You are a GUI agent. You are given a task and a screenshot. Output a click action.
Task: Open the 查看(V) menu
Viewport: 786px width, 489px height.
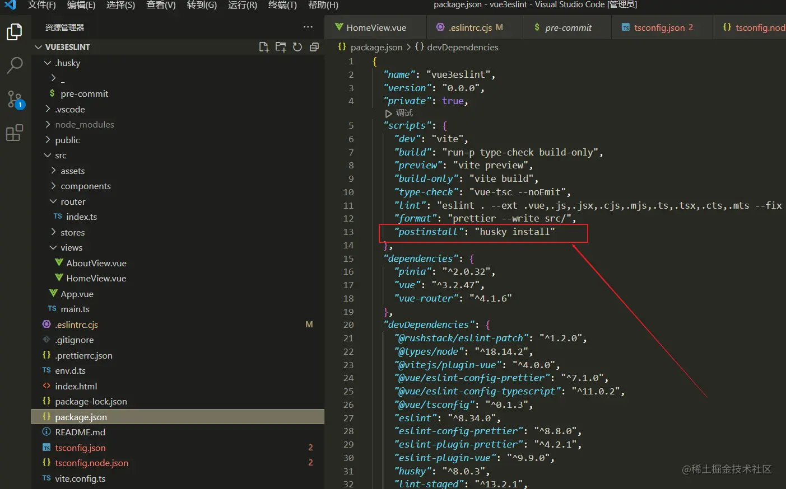(x=161, y=5)
